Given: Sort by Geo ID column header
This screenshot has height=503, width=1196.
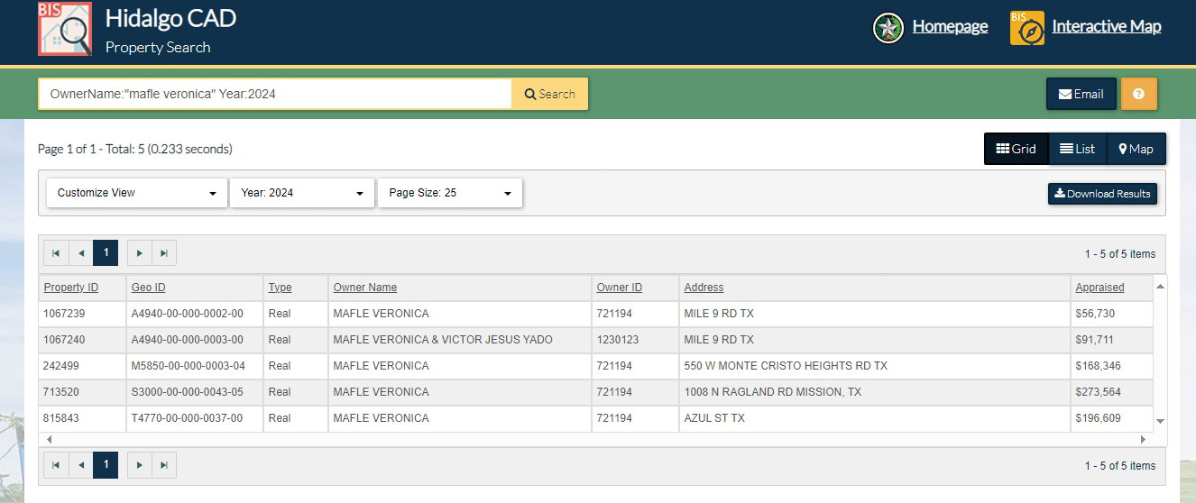Looking at the screenshot, I should (149, 288).
